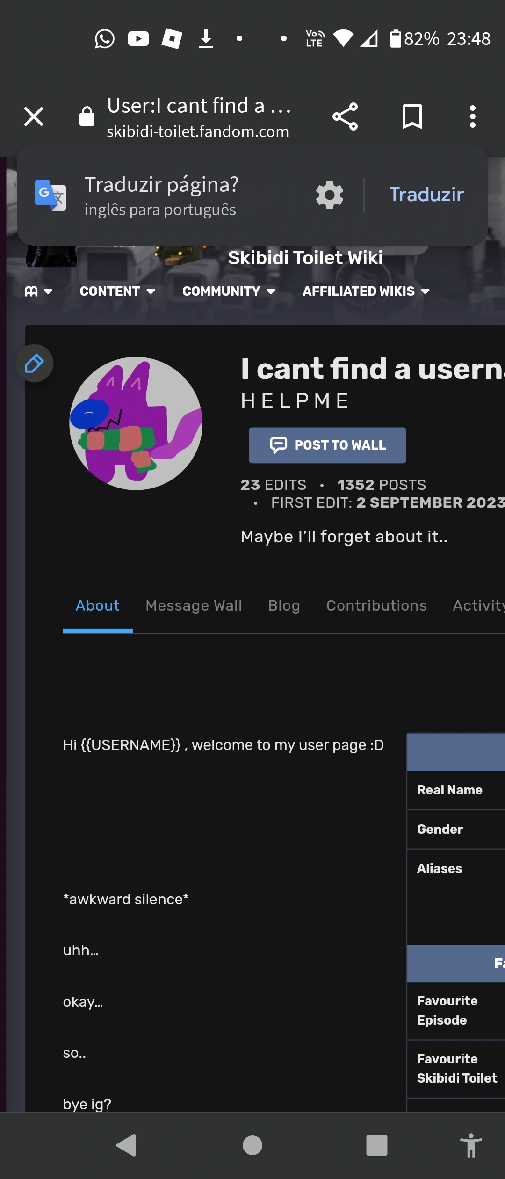Tap the accessibility icon in navigation bar
505x1179 pixels.
pos(470,1145)
